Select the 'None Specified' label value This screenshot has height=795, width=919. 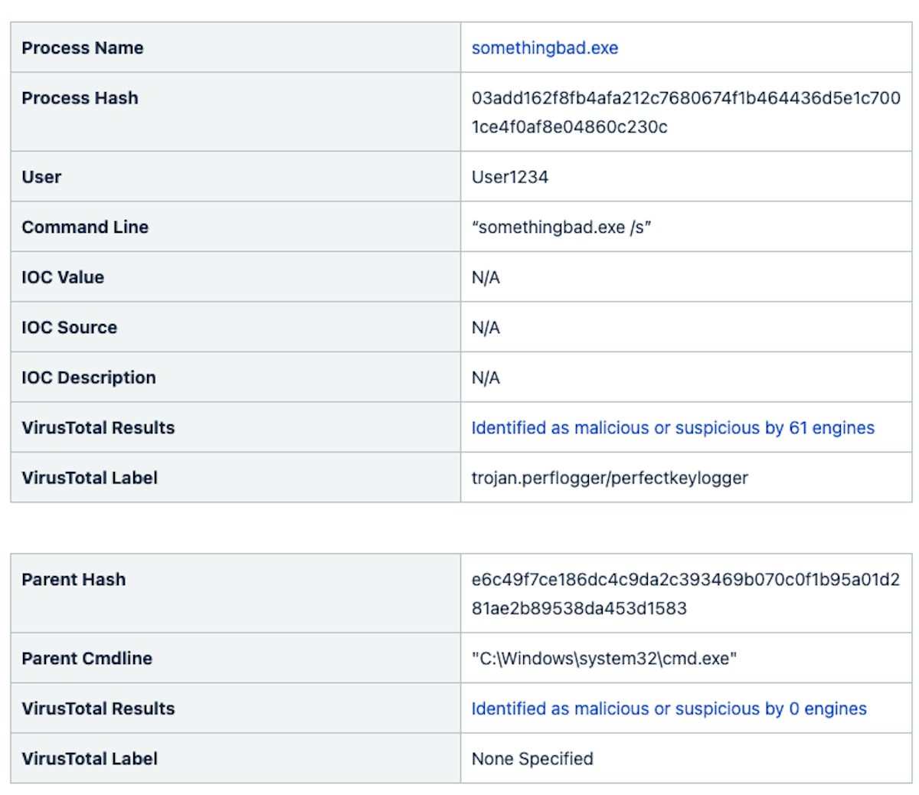[x=532, y=758]
